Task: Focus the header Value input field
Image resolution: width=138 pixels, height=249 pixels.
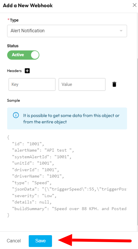Action: point(82,84)
